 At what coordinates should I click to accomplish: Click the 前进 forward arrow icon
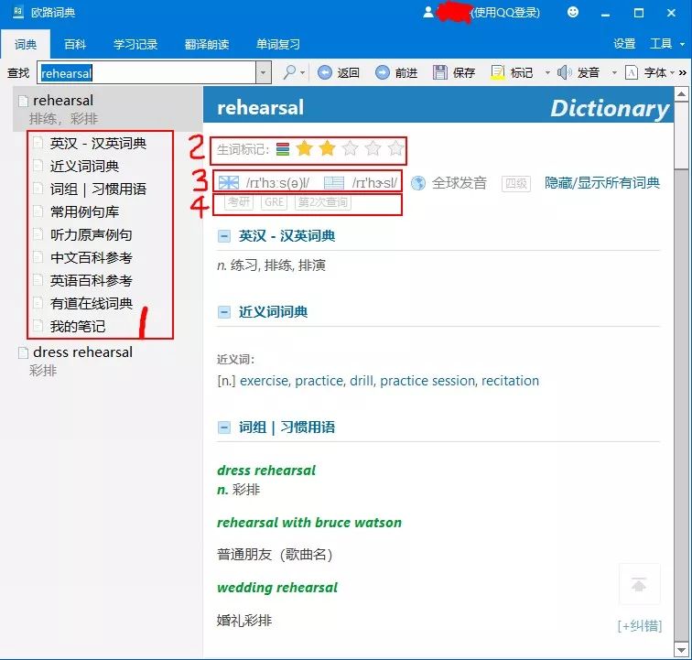pyautogui.click(x=383, y=72)
